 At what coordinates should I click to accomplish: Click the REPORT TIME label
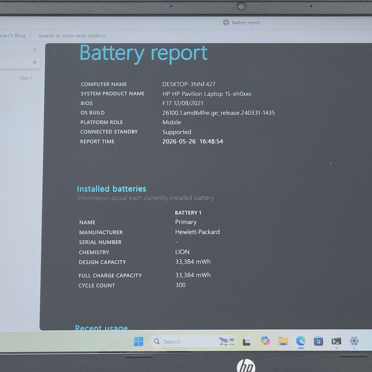click(x=97, y=141)
